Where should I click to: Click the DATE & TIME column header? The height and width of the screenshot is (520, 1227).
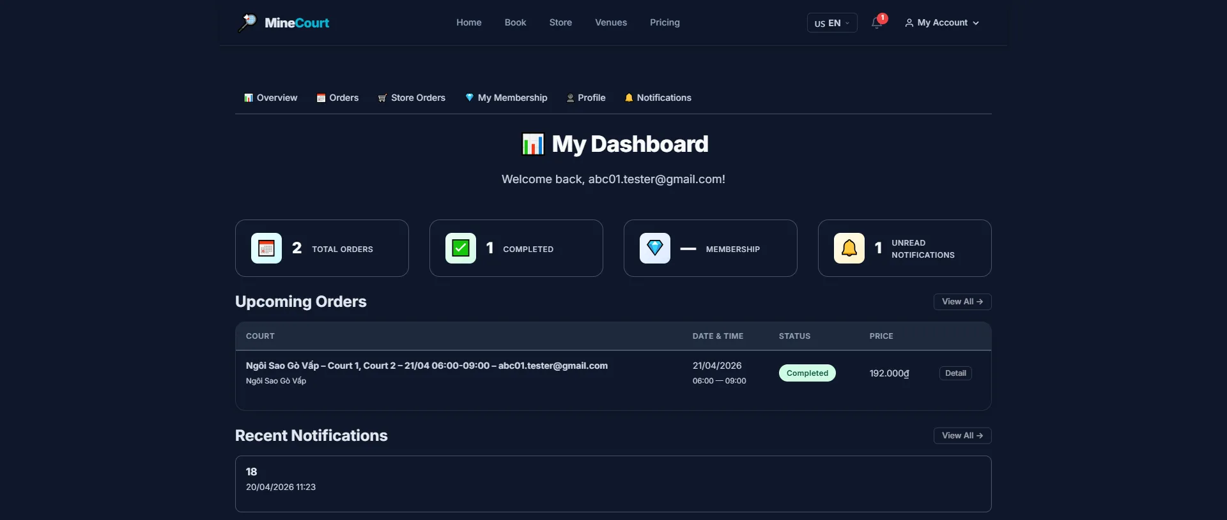(718, 336)
